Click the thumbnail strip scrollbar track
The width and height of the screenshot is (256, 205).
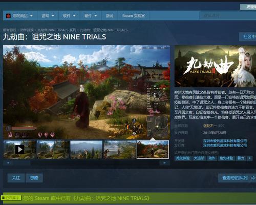pos(86,163)
